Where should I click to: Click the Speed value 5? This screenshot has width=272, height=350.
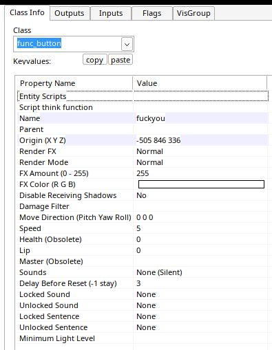coord(138,228)
